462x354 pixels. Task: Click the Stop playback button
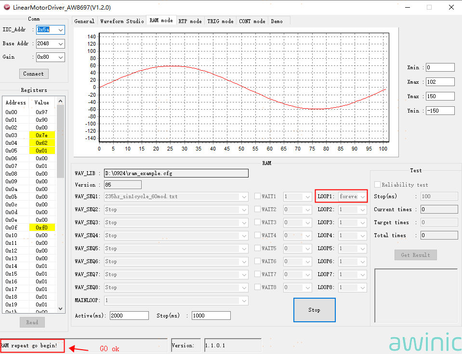coord(315,310)
